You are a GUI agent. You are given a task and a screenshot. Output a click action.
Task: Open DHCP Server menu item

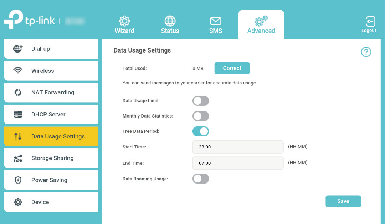[x=51, y=114]
